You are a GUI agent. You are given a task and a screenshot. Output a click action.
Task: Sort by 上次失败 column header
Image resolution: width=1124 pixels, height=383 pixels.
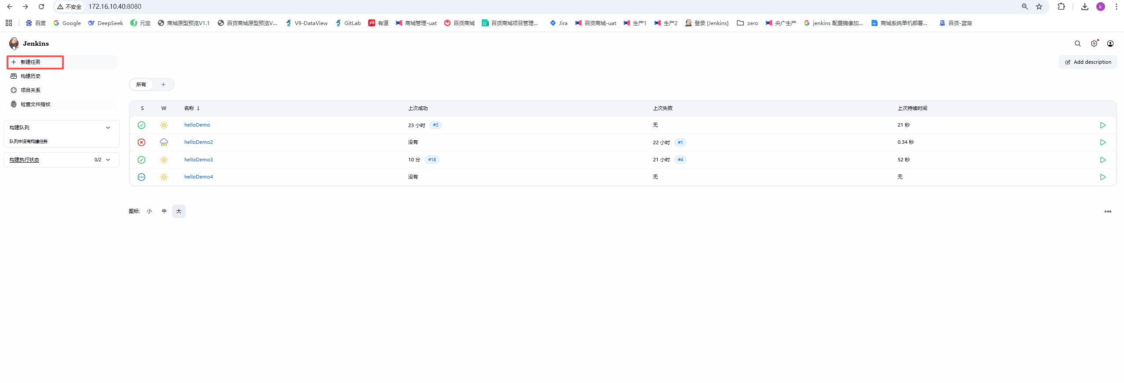point(663,108)
